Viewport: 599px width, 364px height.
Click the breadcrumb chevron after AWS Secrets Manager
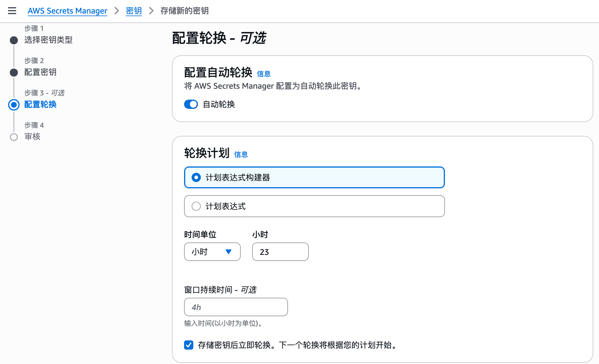click(x=117, y=11)
